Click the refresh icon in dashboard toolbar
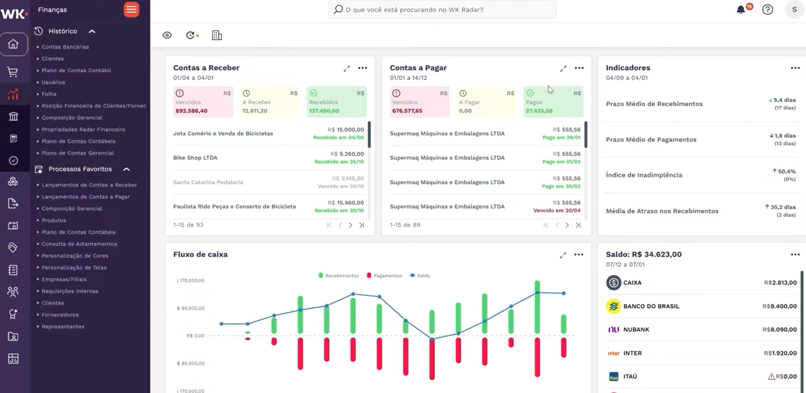806x393 pixels. tap(190, 35)
